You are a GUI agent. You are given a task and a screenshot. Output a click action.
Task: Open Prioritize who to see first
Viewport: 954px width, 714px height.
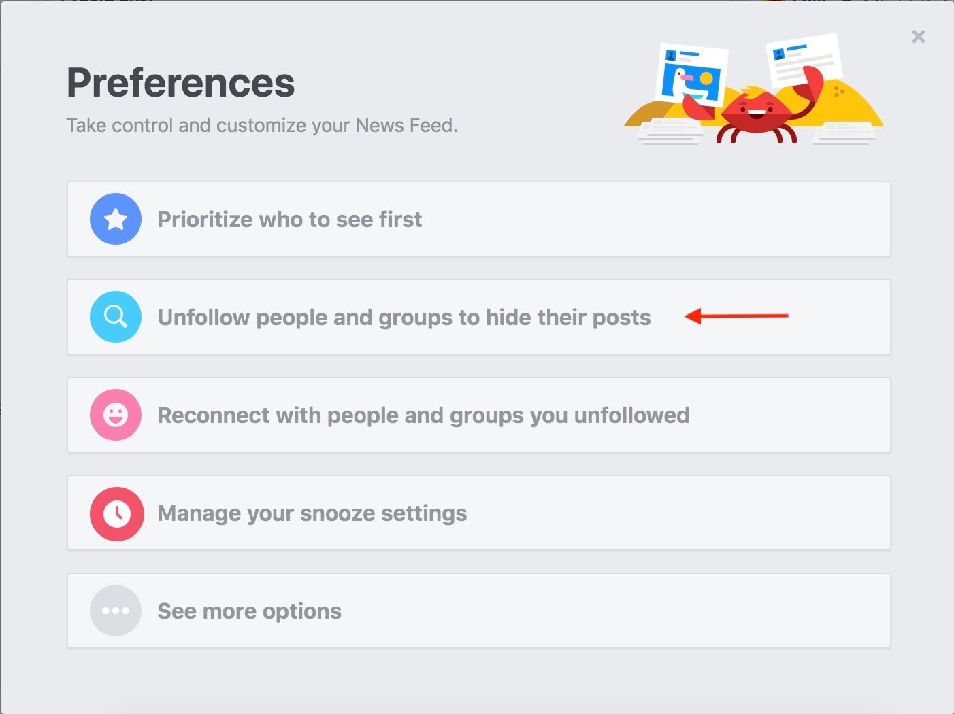tap(289, 219)
